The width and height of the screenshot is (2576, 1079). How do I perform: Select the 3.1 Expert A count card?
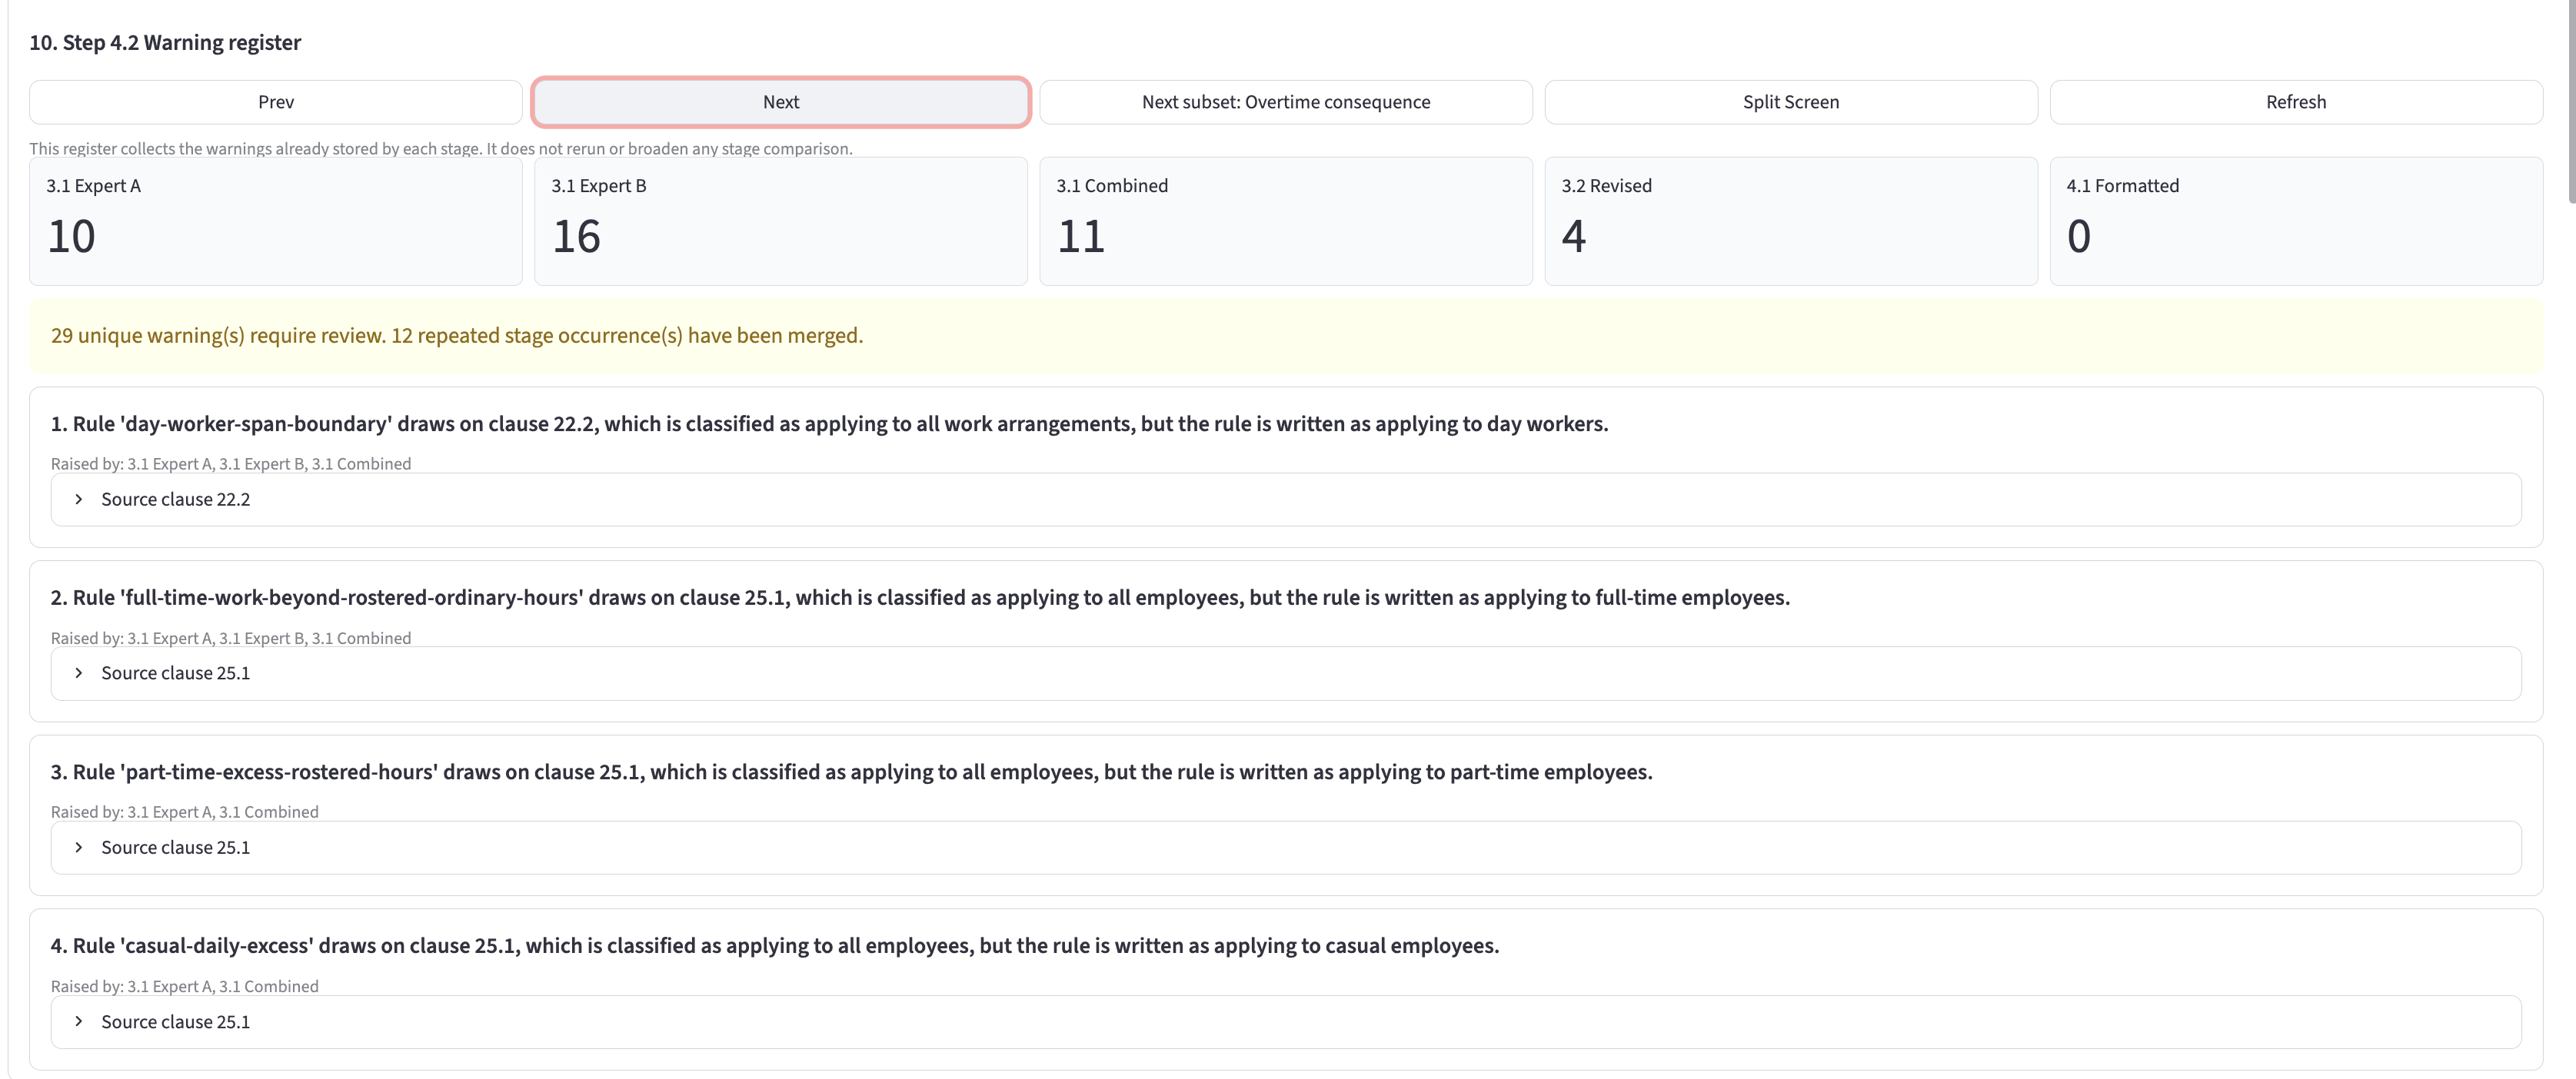click(276, 221)
